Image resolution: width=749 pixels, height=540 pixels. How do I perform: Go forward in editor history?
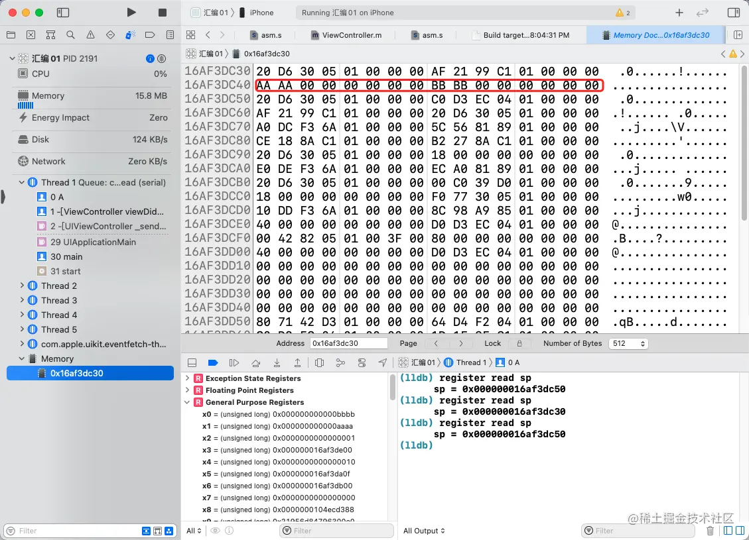(x=222, y=35)
